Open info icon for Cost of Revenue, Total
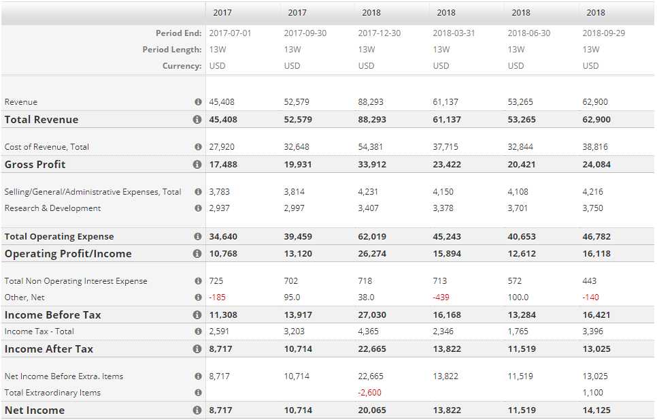The height and width of the screenshot is (420, 657). (198, 147)
